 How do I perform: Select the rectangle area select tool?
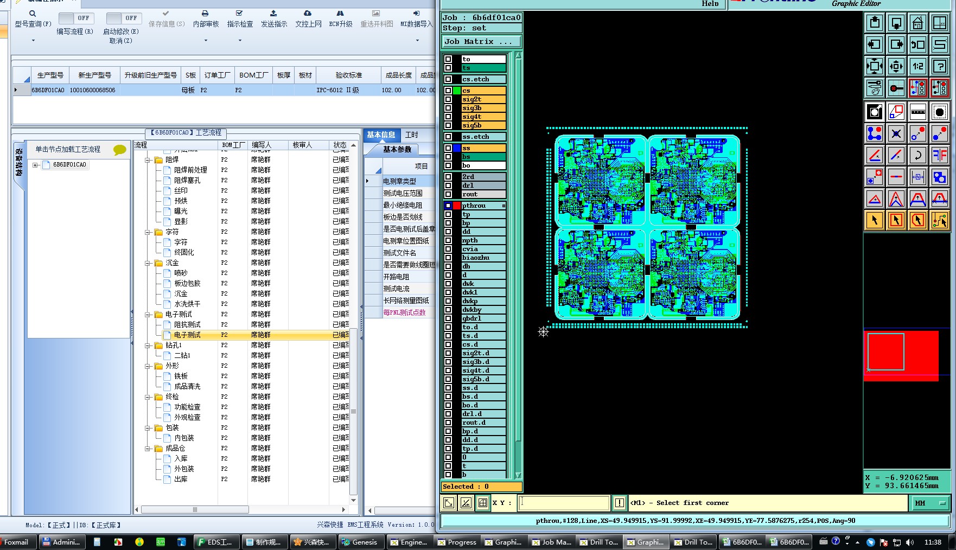click(x=896, y=220)
